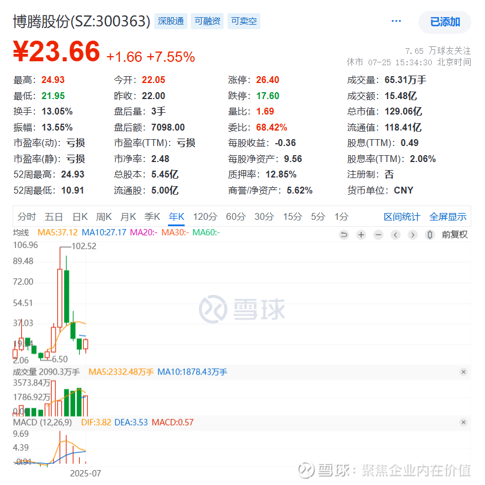Screen dimensions: 485x485
Task: Click the 成交额 15.48亿 value
Action: pyautogui.click(x=401, y=96)
